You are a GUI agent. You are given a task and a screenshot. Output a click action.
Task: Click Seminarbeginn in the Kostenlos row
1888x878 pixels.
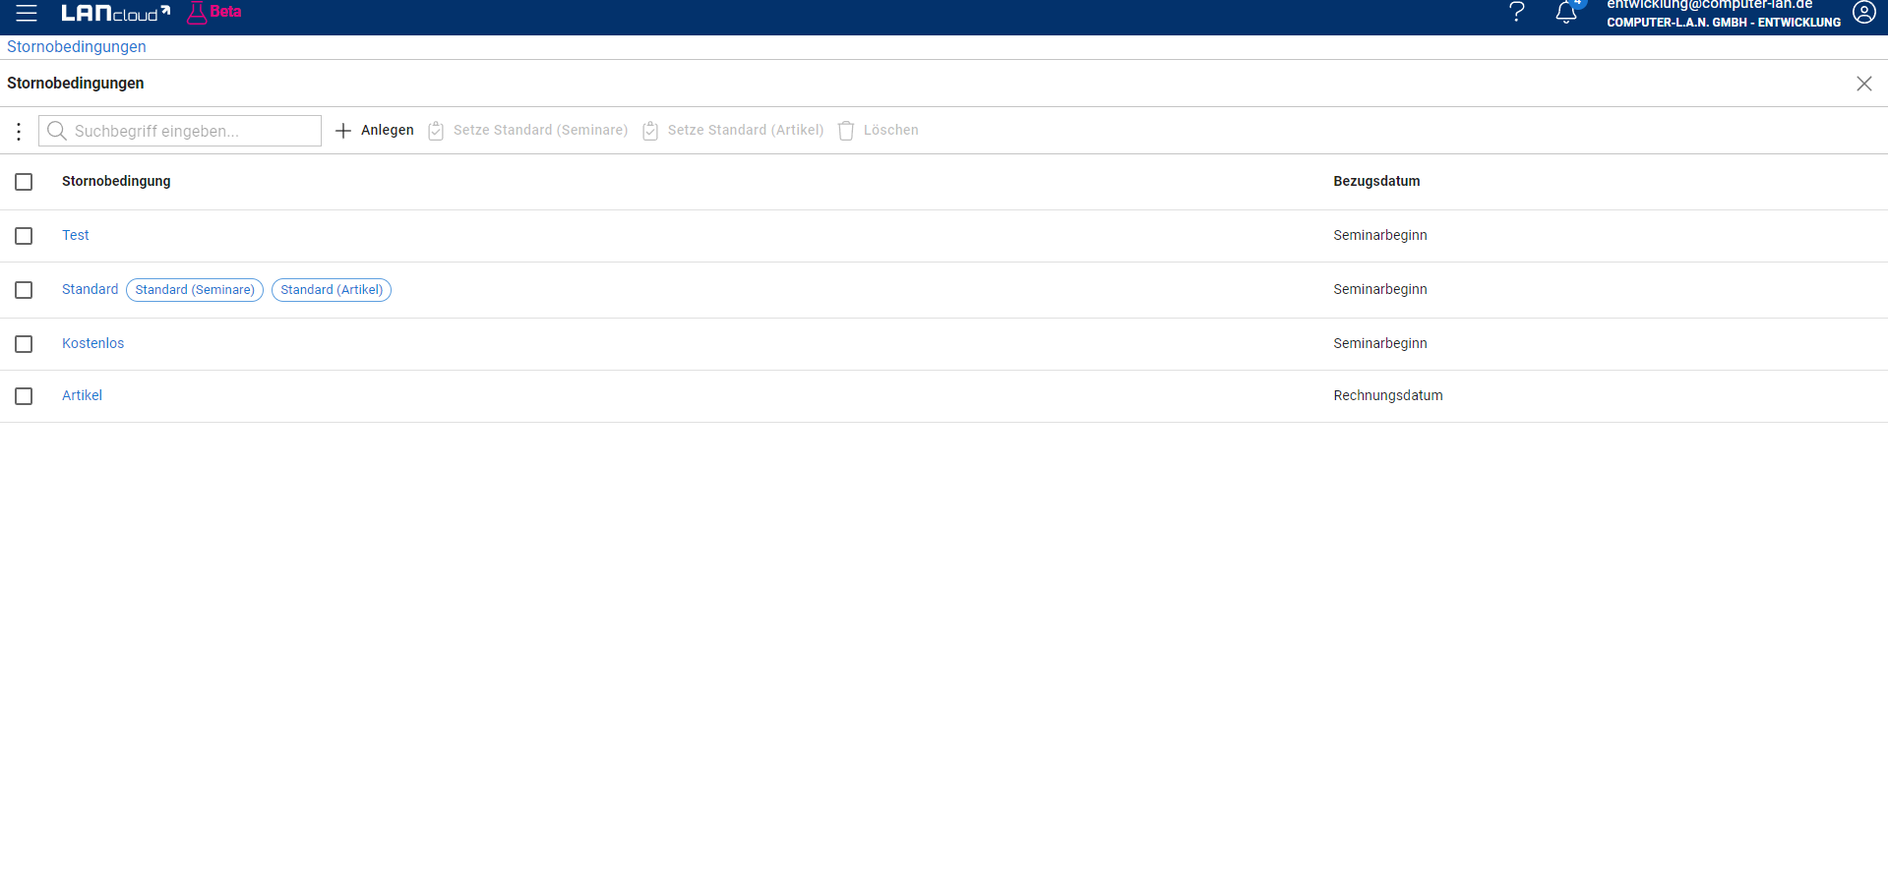[x=1379, y=343]
